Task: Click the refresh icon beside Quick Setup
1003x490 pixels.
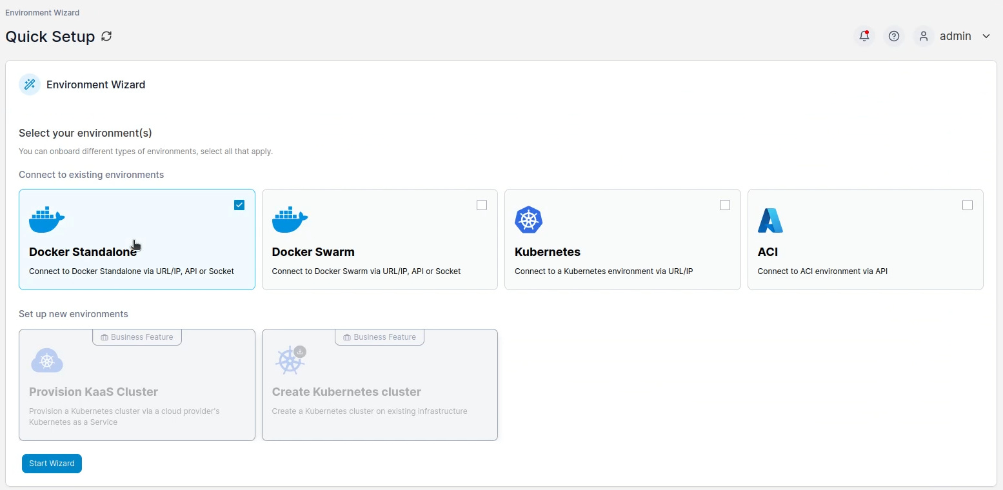Action: 107,36
